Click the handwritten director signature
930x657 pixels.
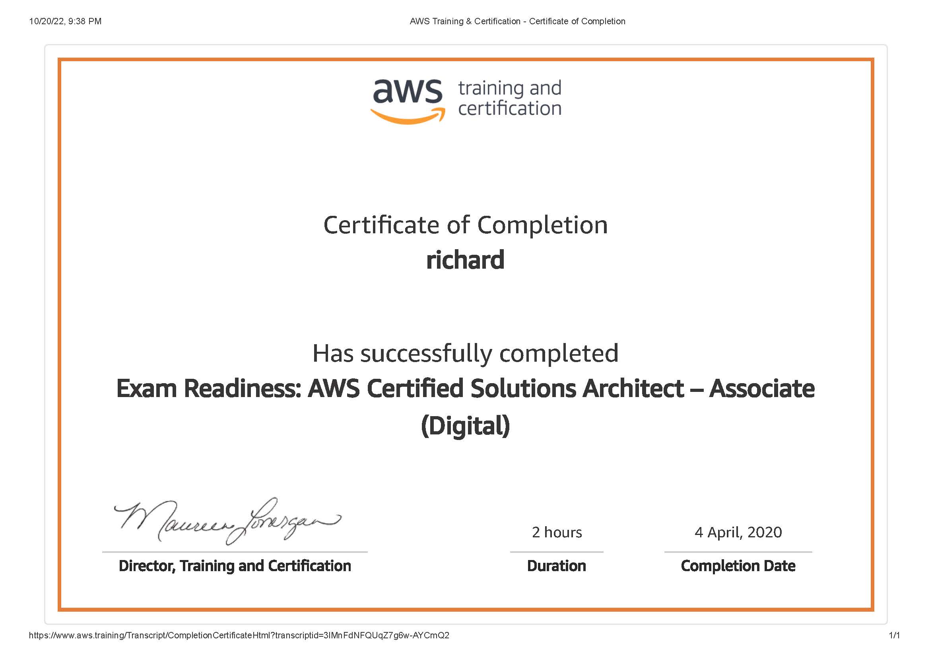click(228, 521)
